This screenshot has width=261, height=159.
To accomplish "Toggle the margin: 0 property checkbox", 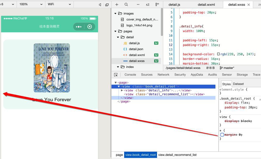I will tap(222, 135).
